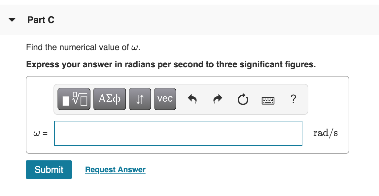Redo the last answer edit
379x196 pixels.
217,99
